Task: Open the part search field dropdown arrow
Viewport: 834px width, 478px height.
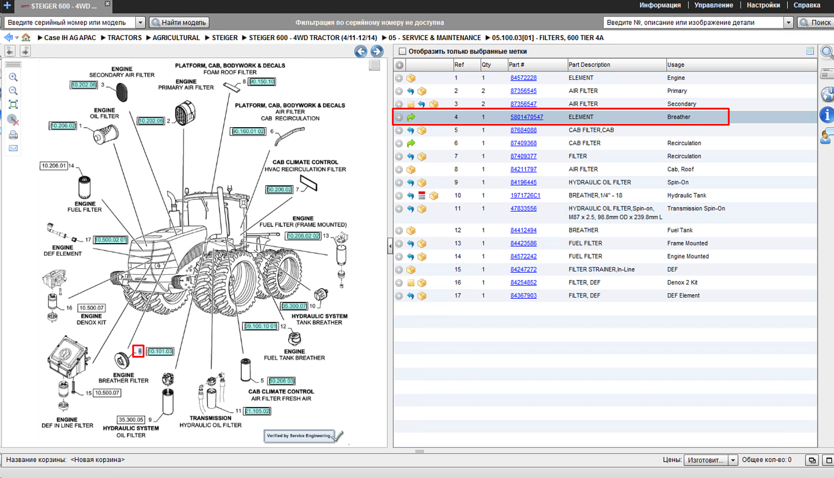Action: coord(788,23)
